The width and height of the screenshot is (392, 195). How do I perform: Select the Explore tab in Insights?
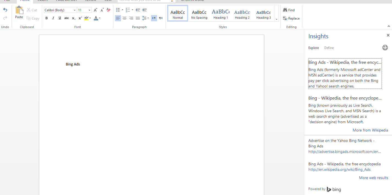click(314, 48)
